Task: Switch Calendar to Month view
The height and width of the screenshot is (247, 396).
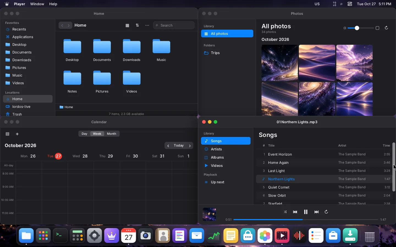Action: 111,134
